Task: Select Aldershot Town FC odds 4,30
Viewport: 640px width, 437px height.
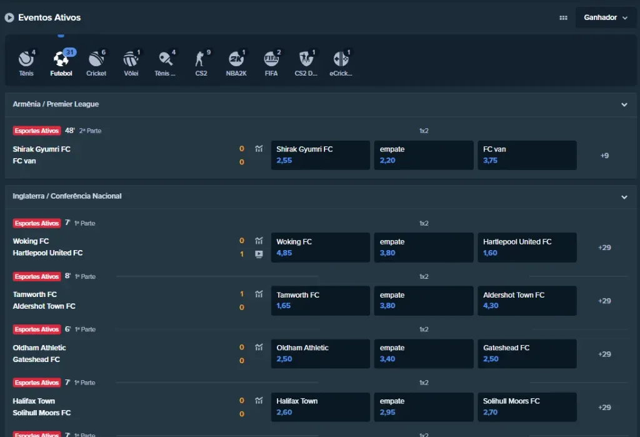Action: click(527, 301)
